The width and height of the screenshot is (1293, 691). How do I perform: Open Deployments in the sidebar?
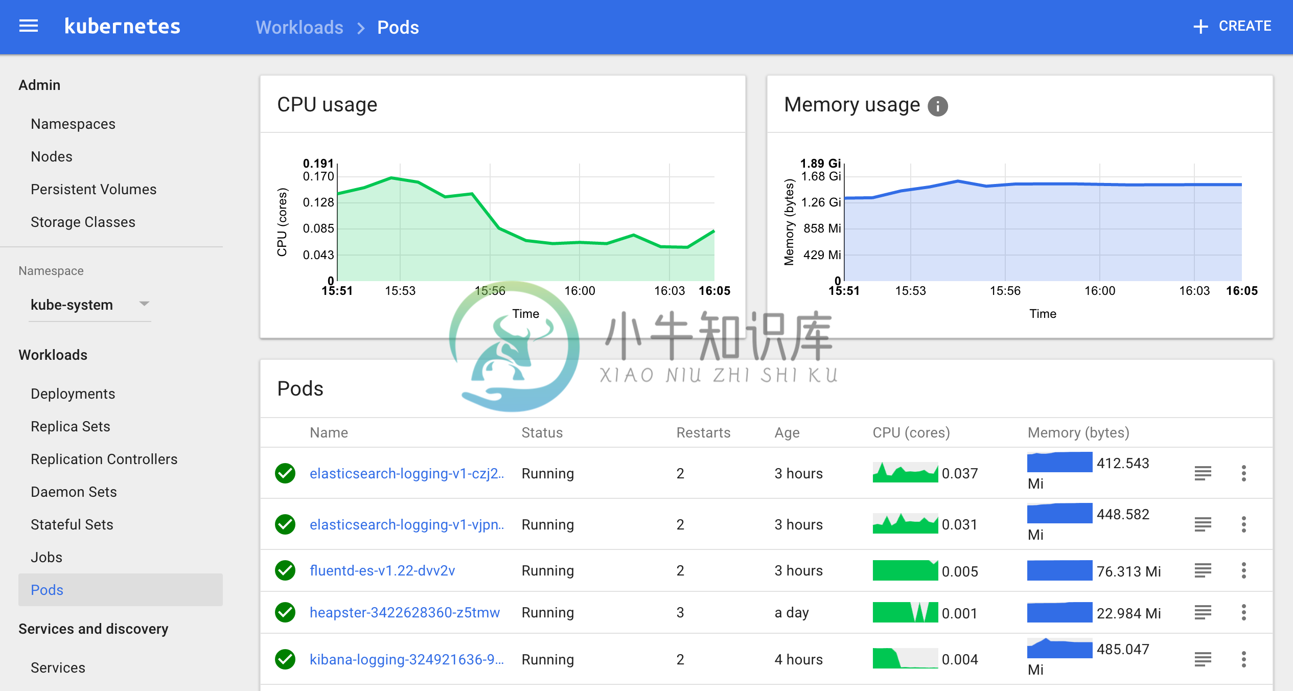[x=73, y=394]
